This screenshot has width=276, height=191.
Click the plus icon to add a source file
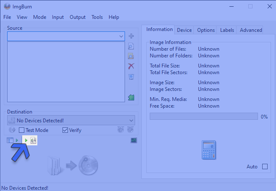tap(131, 36)
